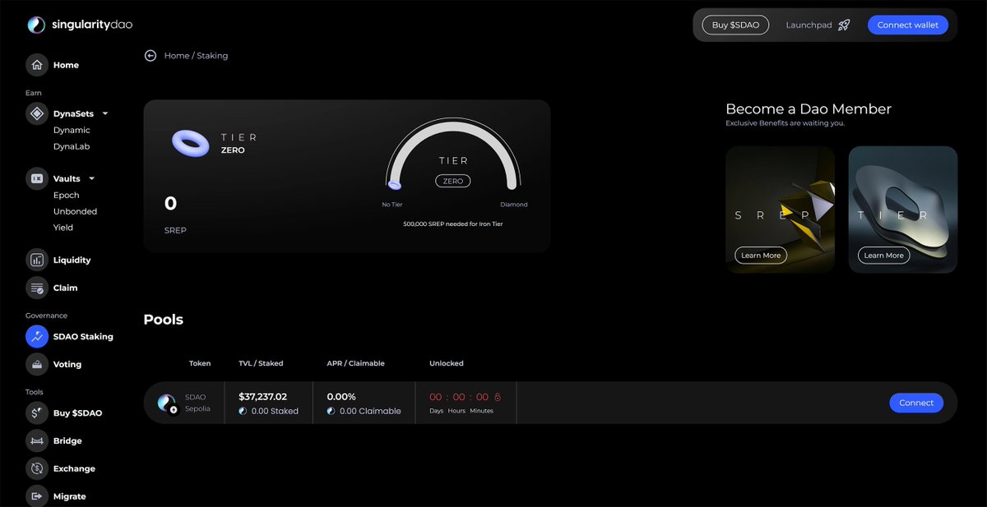Screen dimensions: 987x507
Task: Click the Buy $SDAO header button
Action: [735, 25]
